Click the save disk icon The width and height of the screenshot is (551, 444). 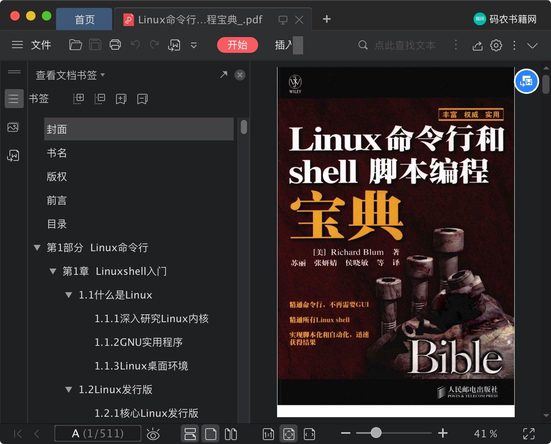95,45
